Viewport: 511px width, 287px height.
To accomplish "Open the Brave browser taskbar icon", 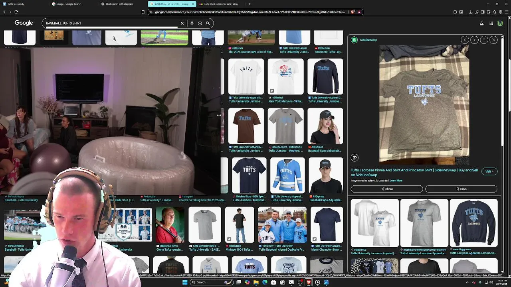I will pos(309,282).
